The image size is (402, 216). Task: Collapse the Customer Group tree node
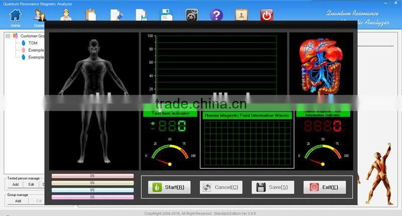(x=8, y=36)
